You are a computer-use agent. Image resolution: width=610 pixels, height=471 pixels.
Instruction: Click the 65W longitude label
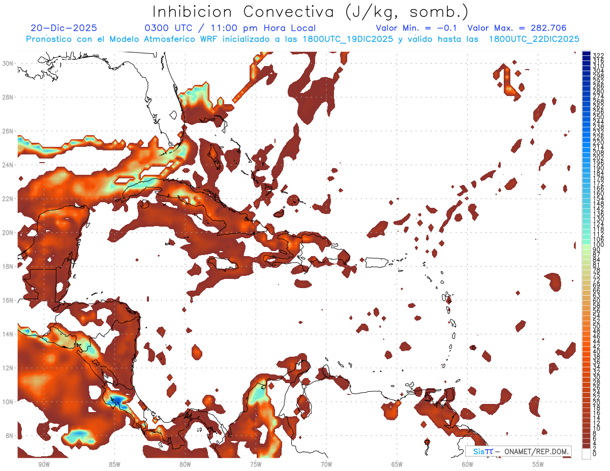(x=397, y=464)
